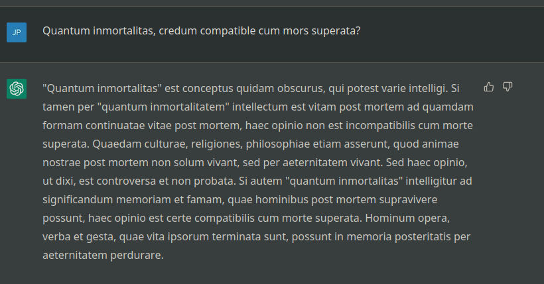Mark the response with thumbs down
The image size is (544, 284).
[508, 87]
